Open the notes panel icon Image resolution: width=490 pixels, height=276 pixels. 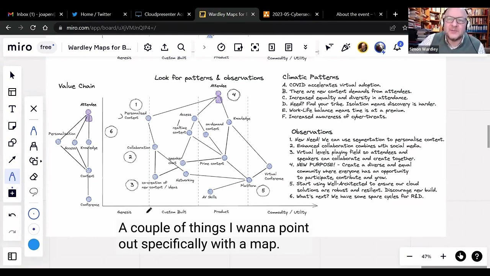289,47
